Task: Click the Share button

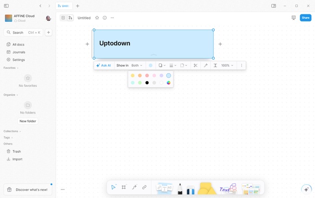Action: click(x=306, y=18)
